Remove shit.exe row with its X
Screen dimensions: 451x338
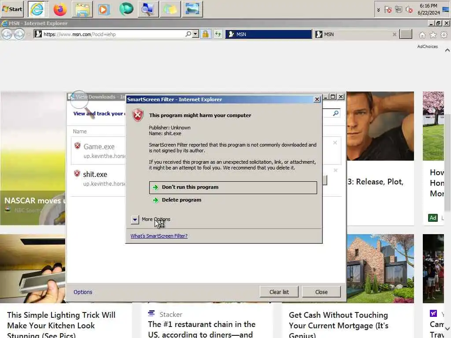click(335, 170)
